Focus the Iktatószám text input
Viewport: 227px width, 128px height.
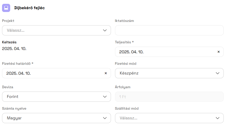tap(169, 30)
